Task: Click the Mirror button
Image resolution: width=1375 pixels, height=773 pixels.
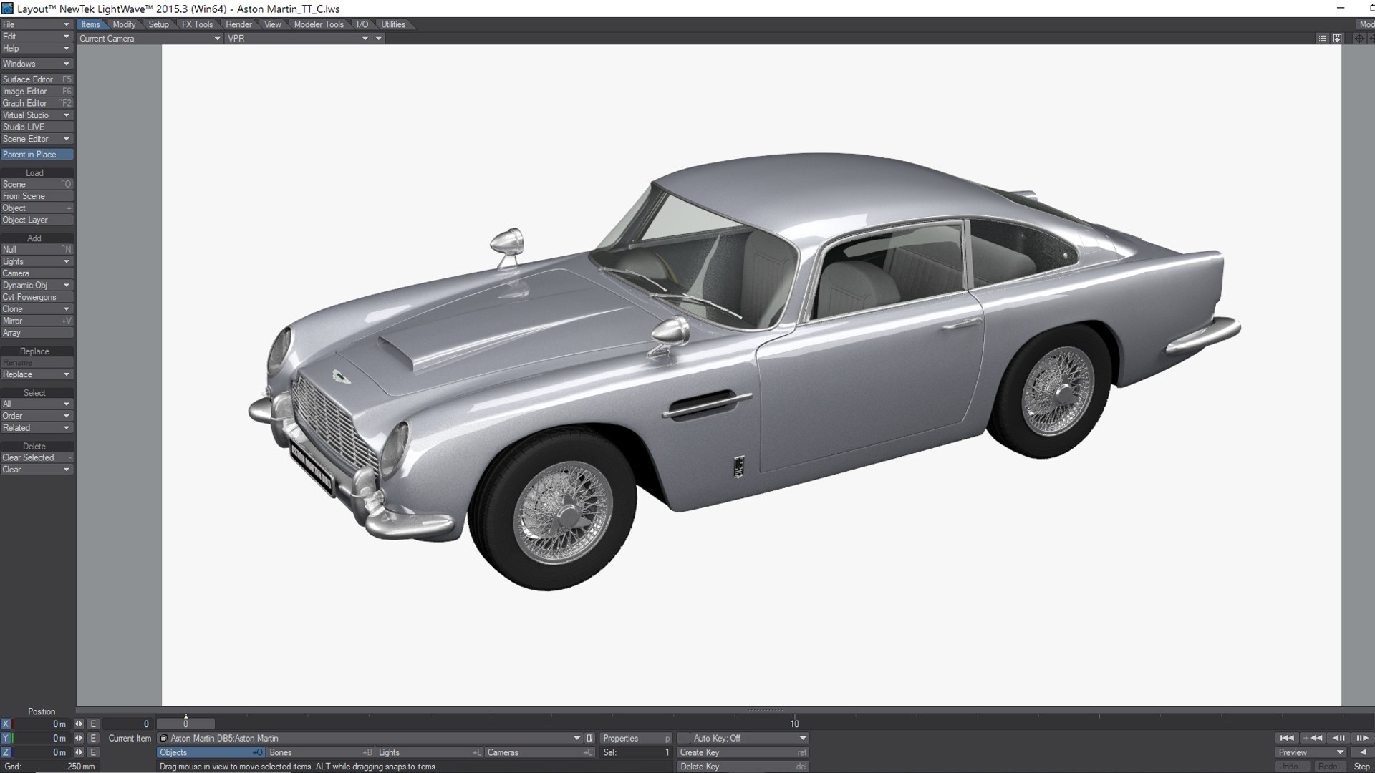Action: (x=37, y=321)
